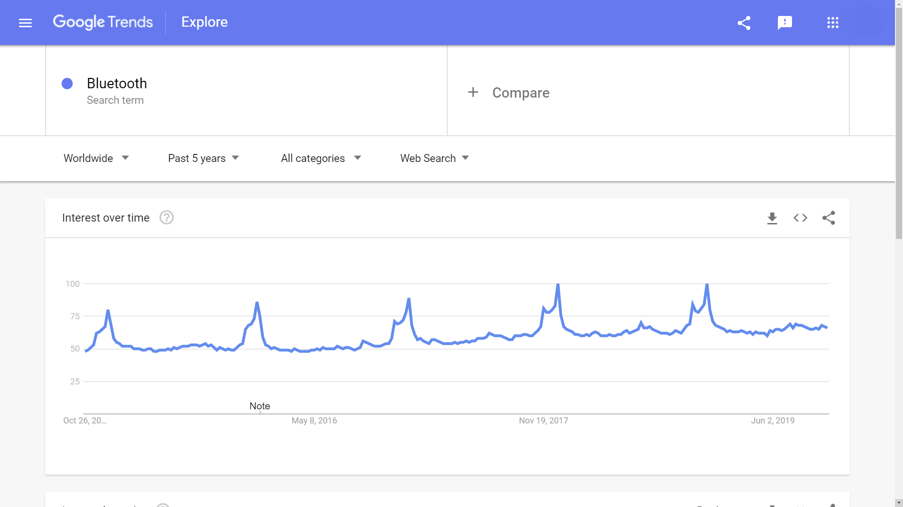Expand the Worldwide region dropdown
Image resolution: width=903 pixels, height=507 pixels.
click(96, 159)
